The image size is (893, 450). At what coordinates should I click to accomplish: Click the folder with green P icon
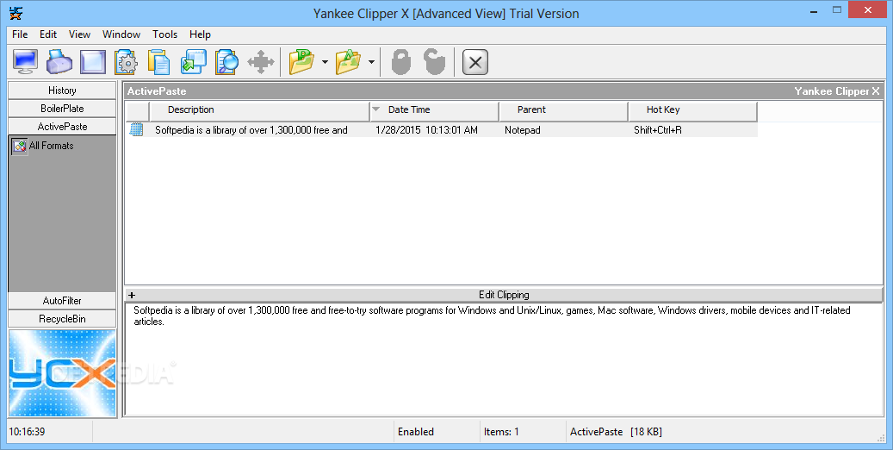pos(302,61)
